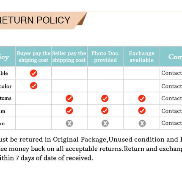
Task: Click Contact text in the color row
Action: (172, 86)
